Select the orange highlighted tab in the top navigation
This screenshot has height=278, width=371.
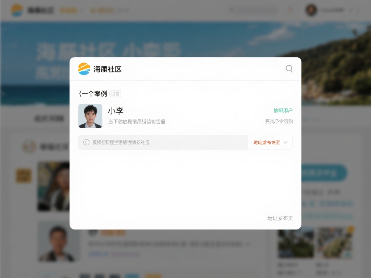(68, 10)
